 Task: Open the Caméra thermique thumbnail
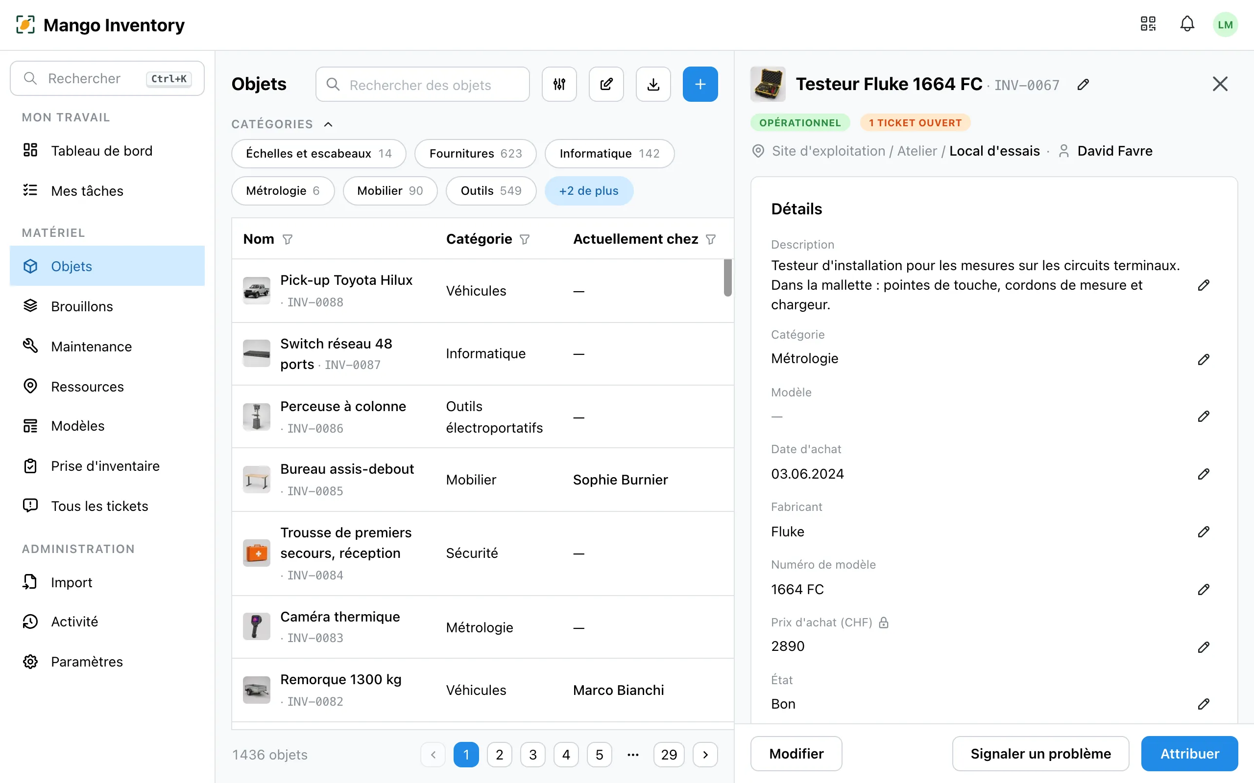(x=257, y=626)
